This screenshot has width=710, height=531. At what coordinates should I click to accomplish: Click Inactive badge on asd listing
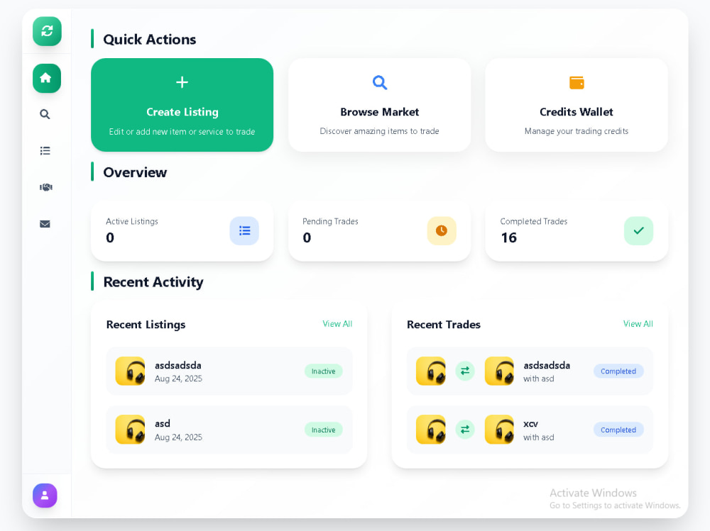[323, 430]
